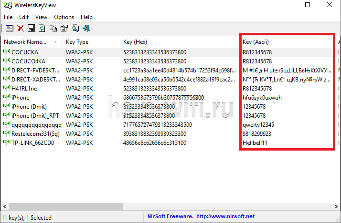
Task: Click WPA2-PSK key type in the H41RL1ne row
Action: [x=79, y=89]
